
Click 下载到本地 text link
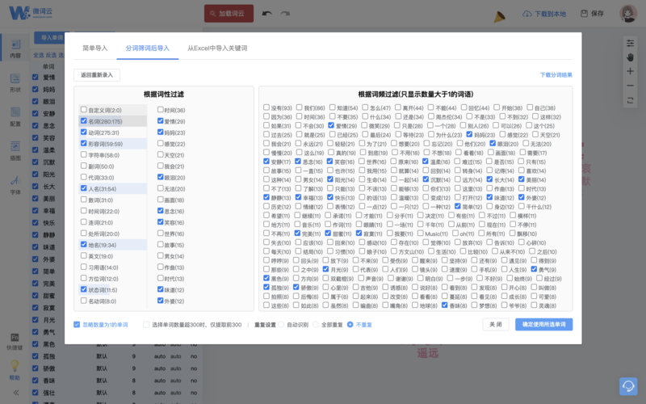click(x=550, y=14)
